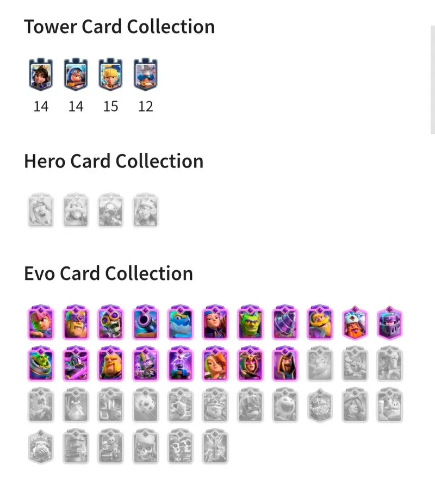Click the Dagger Duchess tower card
The image size is (435, 498).
click(x=110, y=74)
